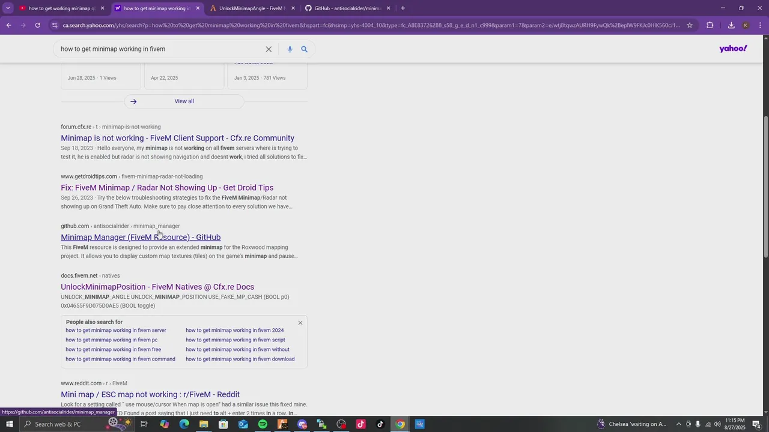Open Fix FiveM Minimap Get Droid Tips result

167,188
